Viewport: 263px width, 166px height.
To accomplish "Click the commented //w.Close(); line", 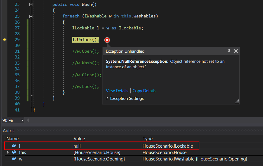I will 87,75.
